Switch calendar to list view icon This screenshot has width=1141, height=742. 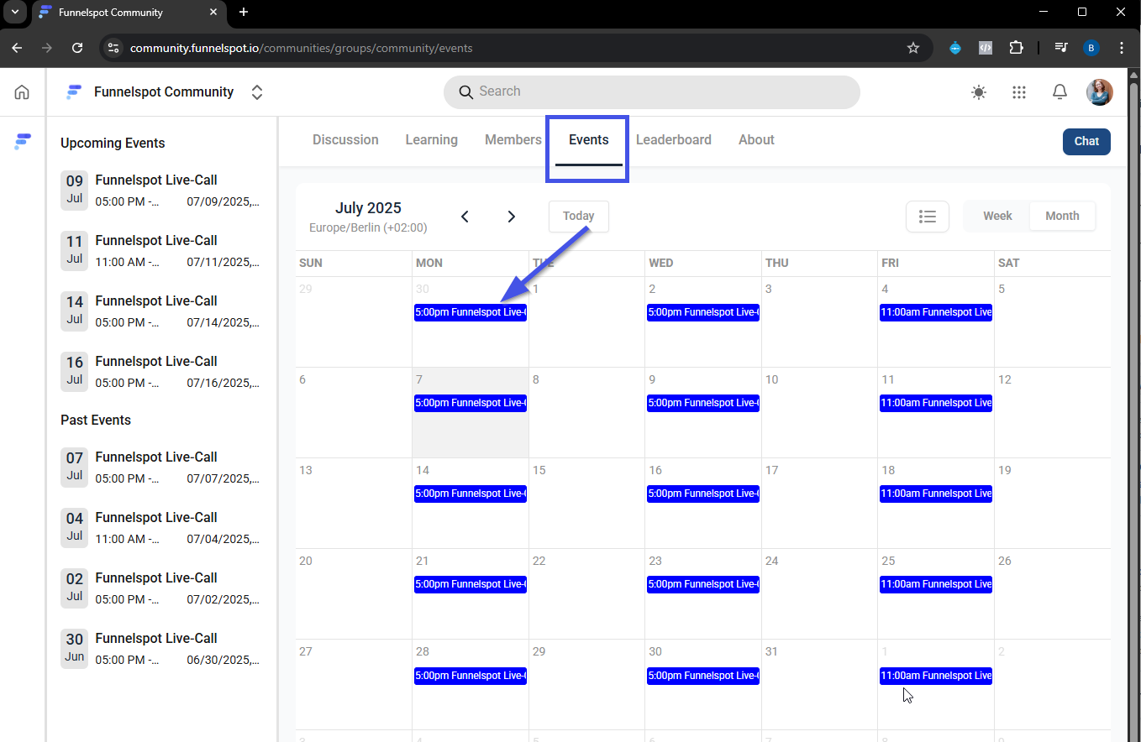point(928,217)
